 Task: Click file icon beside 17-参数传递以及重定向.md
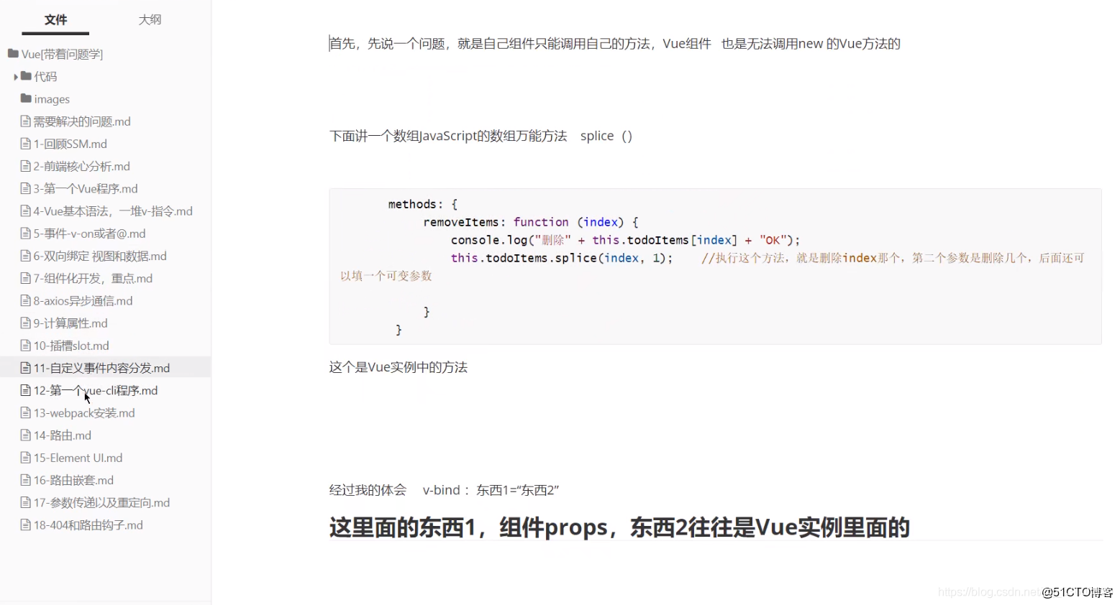[26, 502]
